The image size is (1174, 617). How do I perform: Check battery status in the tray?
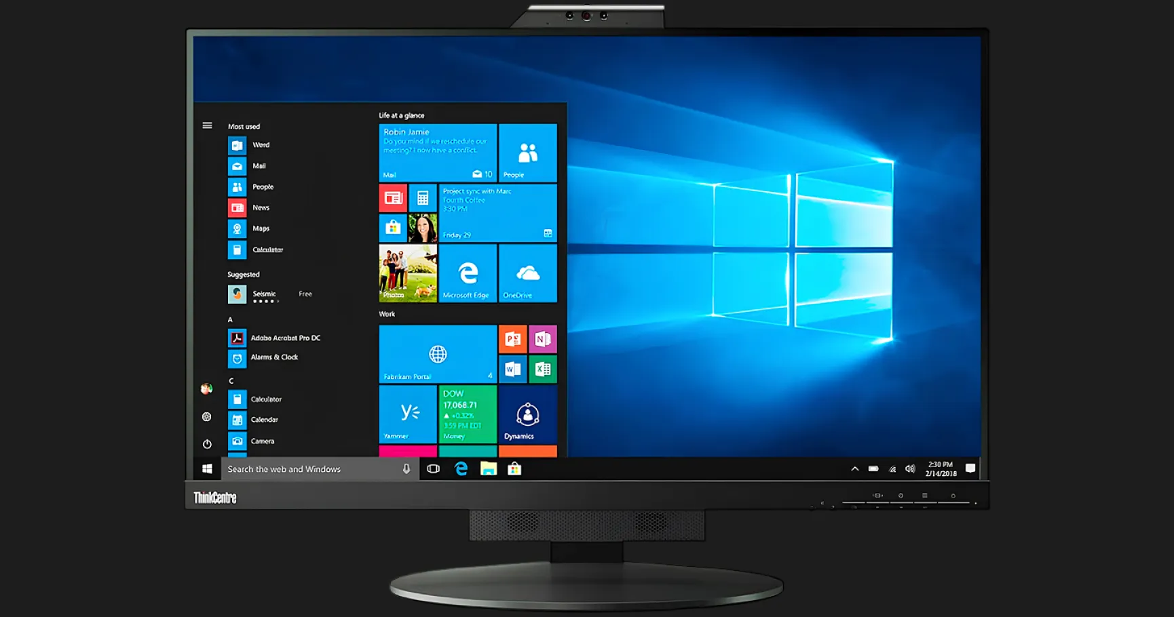tap(874, 469)
